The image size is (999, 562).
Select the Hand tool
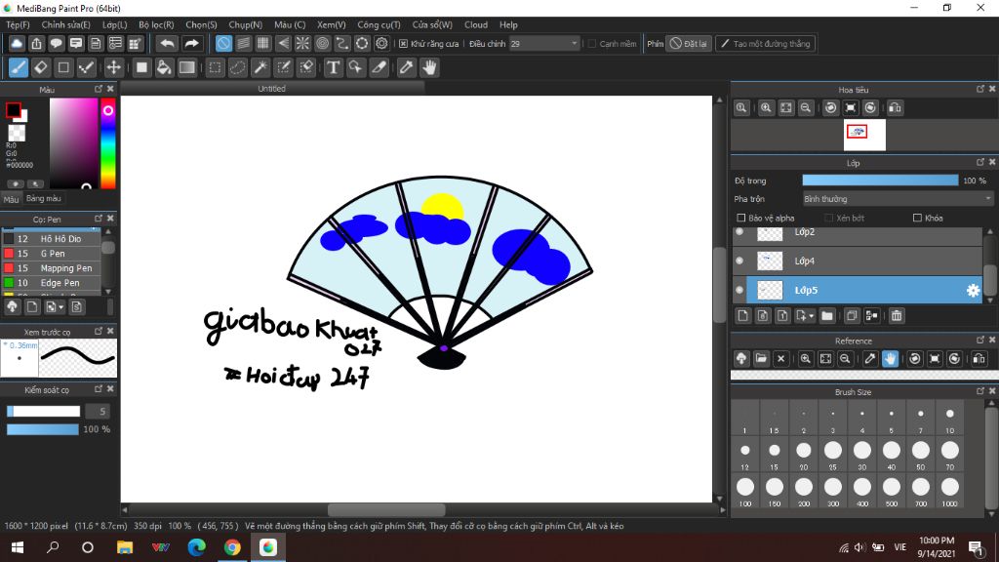(x=429, y=67)
